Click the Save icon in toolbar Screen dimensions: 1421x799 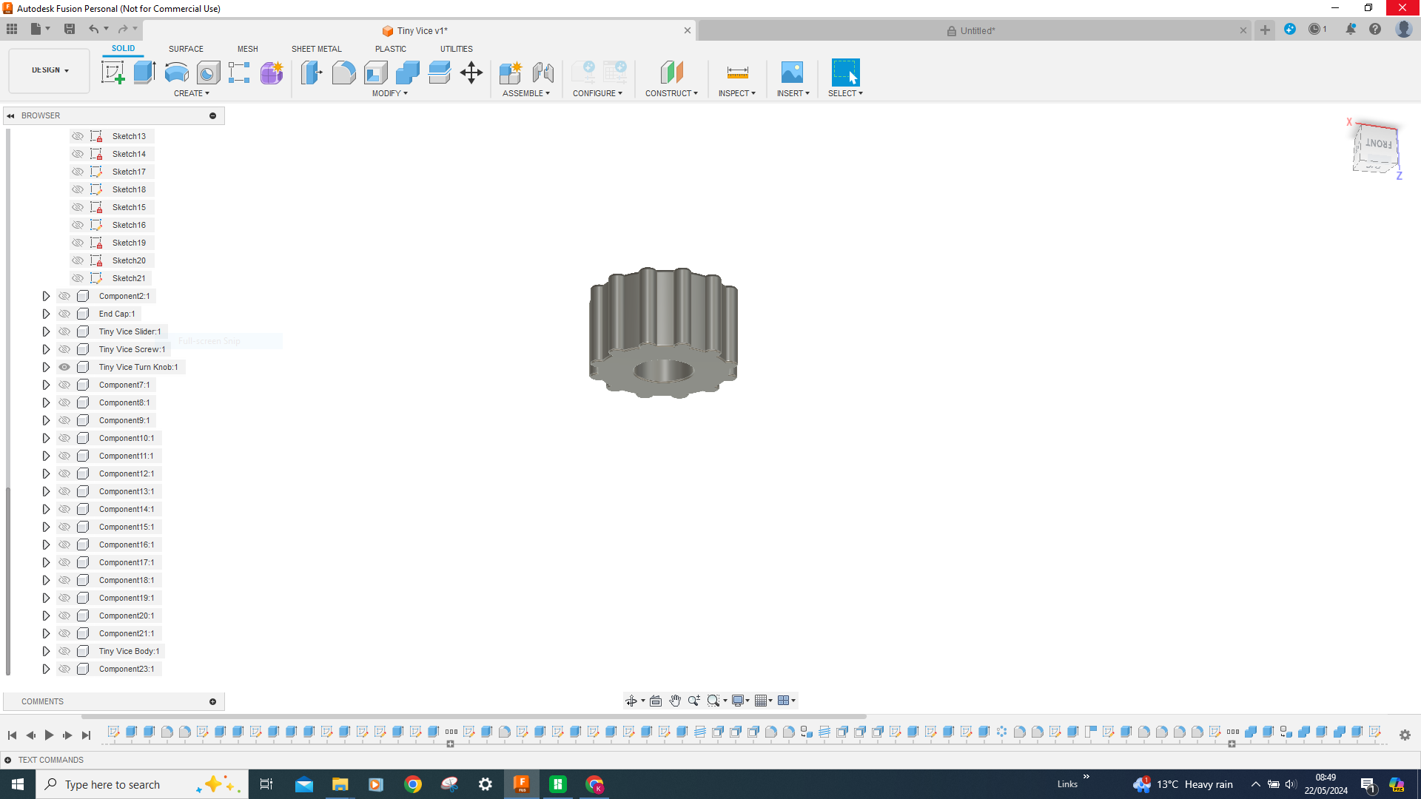[70, 29]
